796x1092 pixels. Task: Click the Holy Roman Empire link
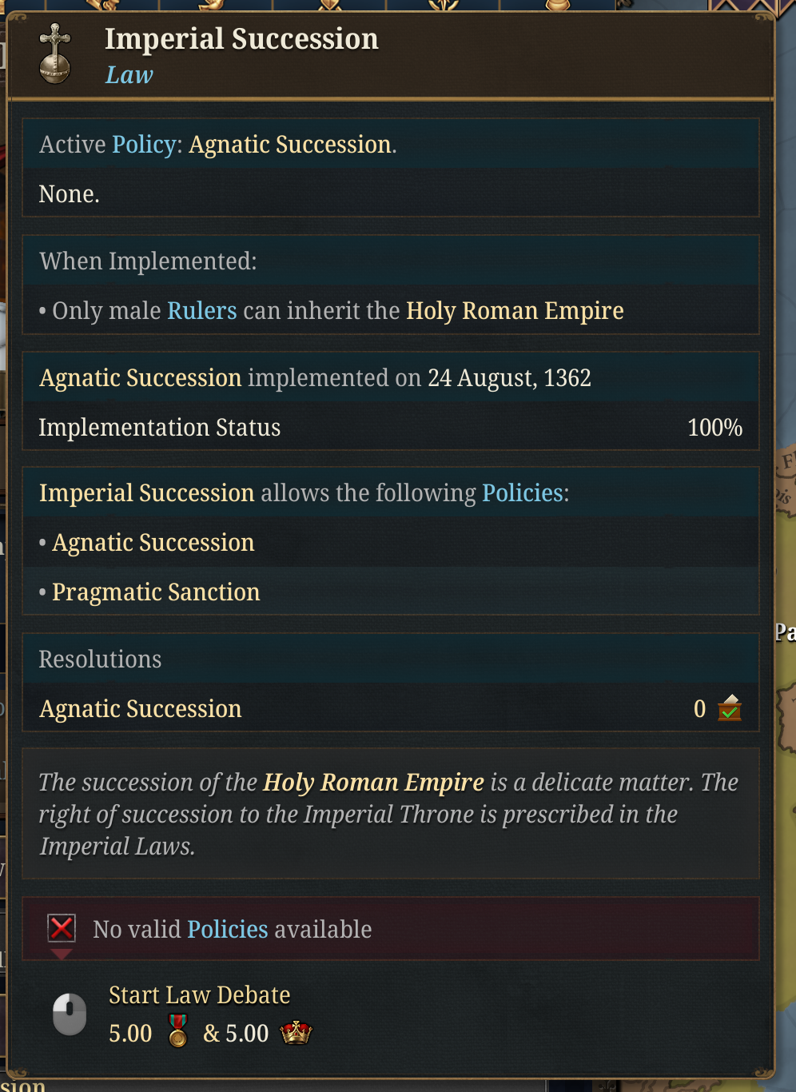point(514,310)
